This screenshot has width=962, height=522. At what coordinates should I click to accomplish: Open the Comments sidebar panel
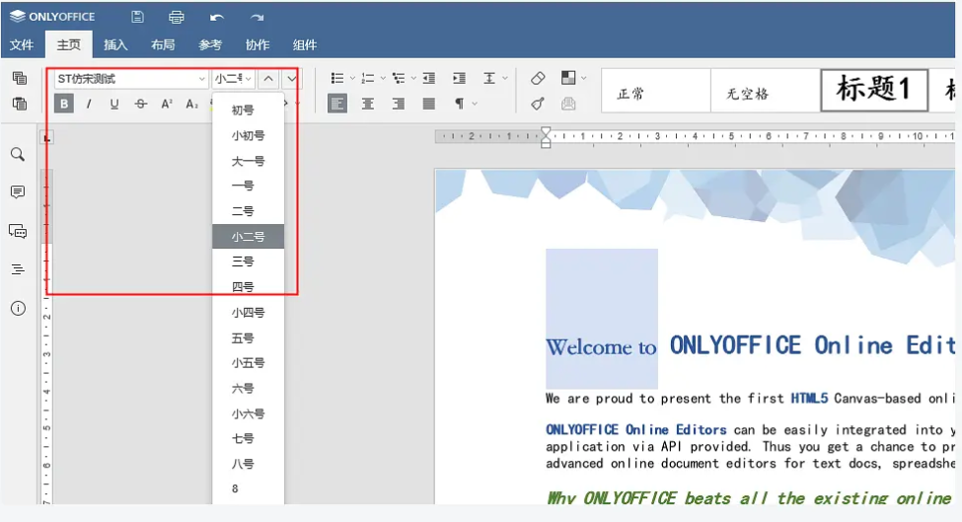18,192
